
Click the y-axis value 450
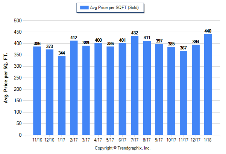click(18, 32)
